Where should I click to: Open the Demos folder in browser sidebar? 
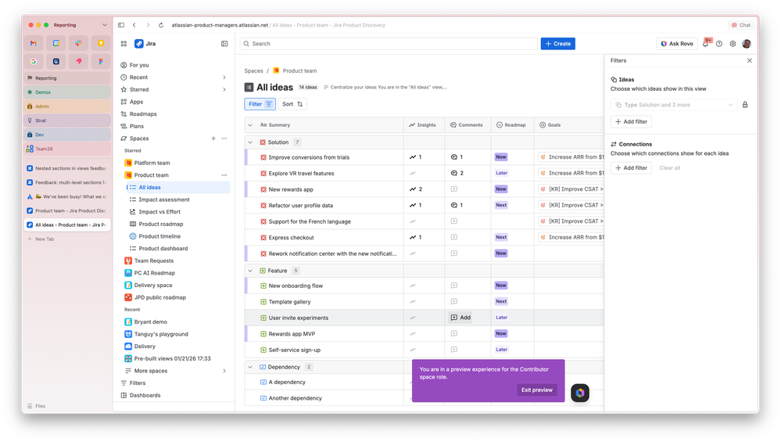coord(66,92)
